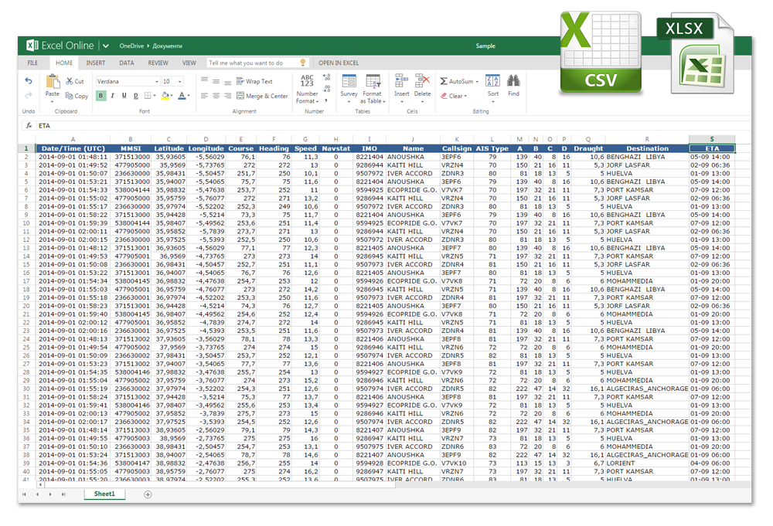773x526 pixels.
Task: Open the Clear eraser menu
Action: (x=454, y=96)
